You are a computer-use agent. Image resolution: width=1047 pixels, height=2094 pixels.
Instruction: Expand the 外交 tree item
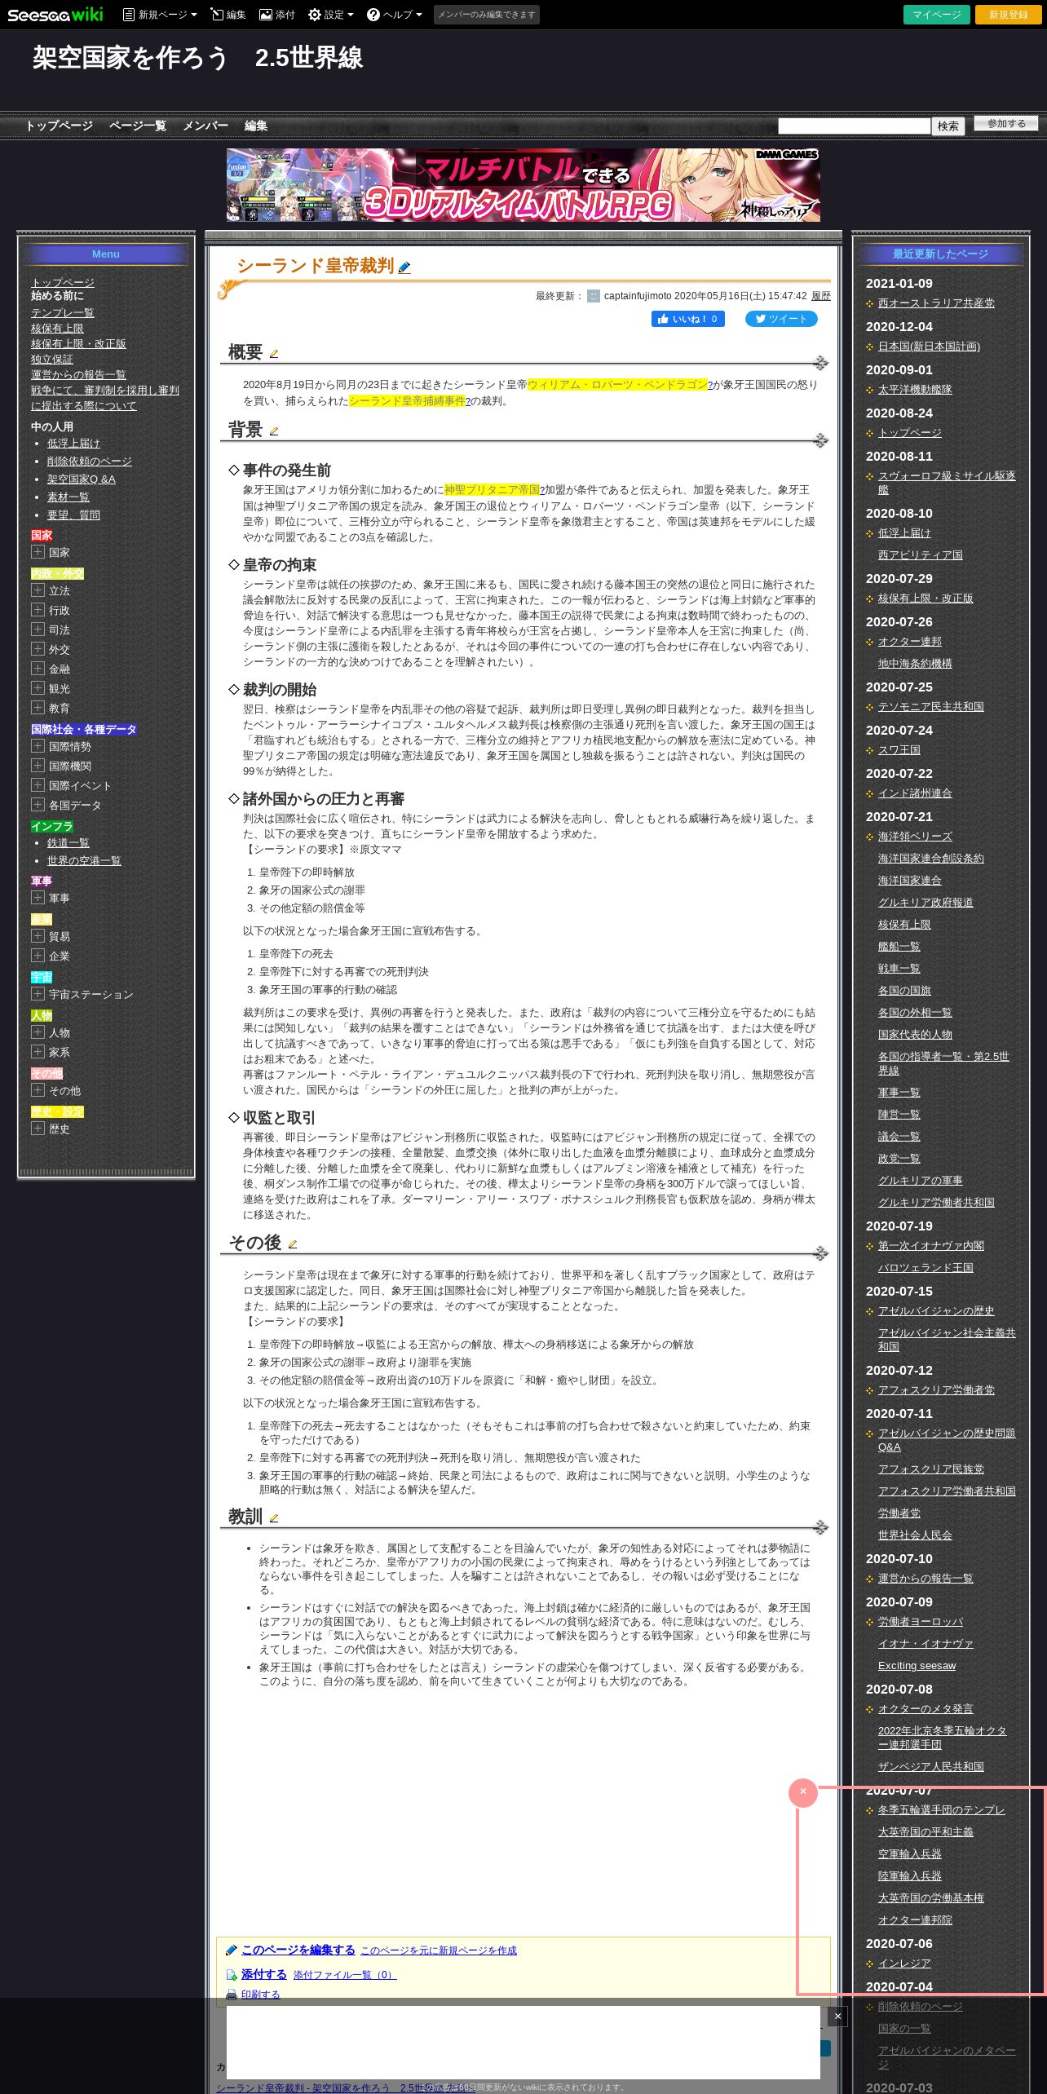coord(38,649)
